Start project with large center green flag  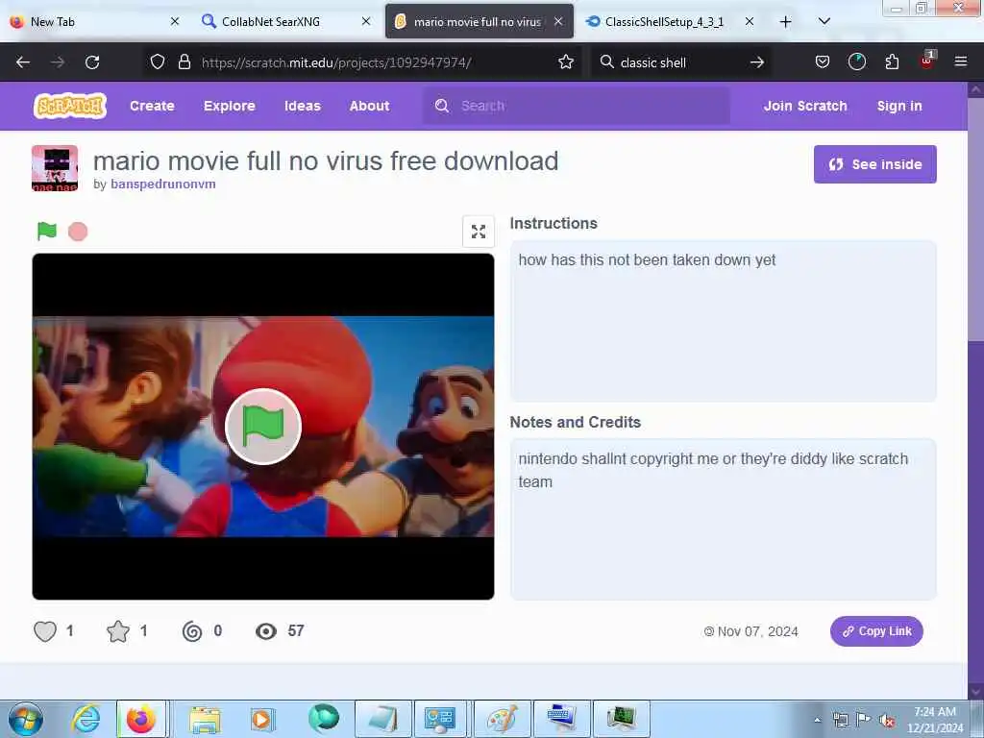263,427
